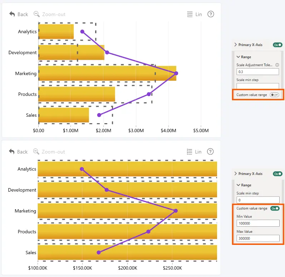Click the Back label in bottom chart
The height and width of the screenshot is (277, 285).
(x=23, y=152)
